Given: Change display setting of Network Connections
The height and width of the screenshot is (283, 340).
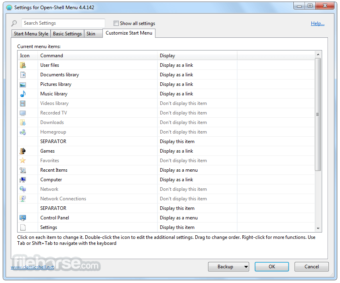Looking at the screenshot, I should 183,199.
